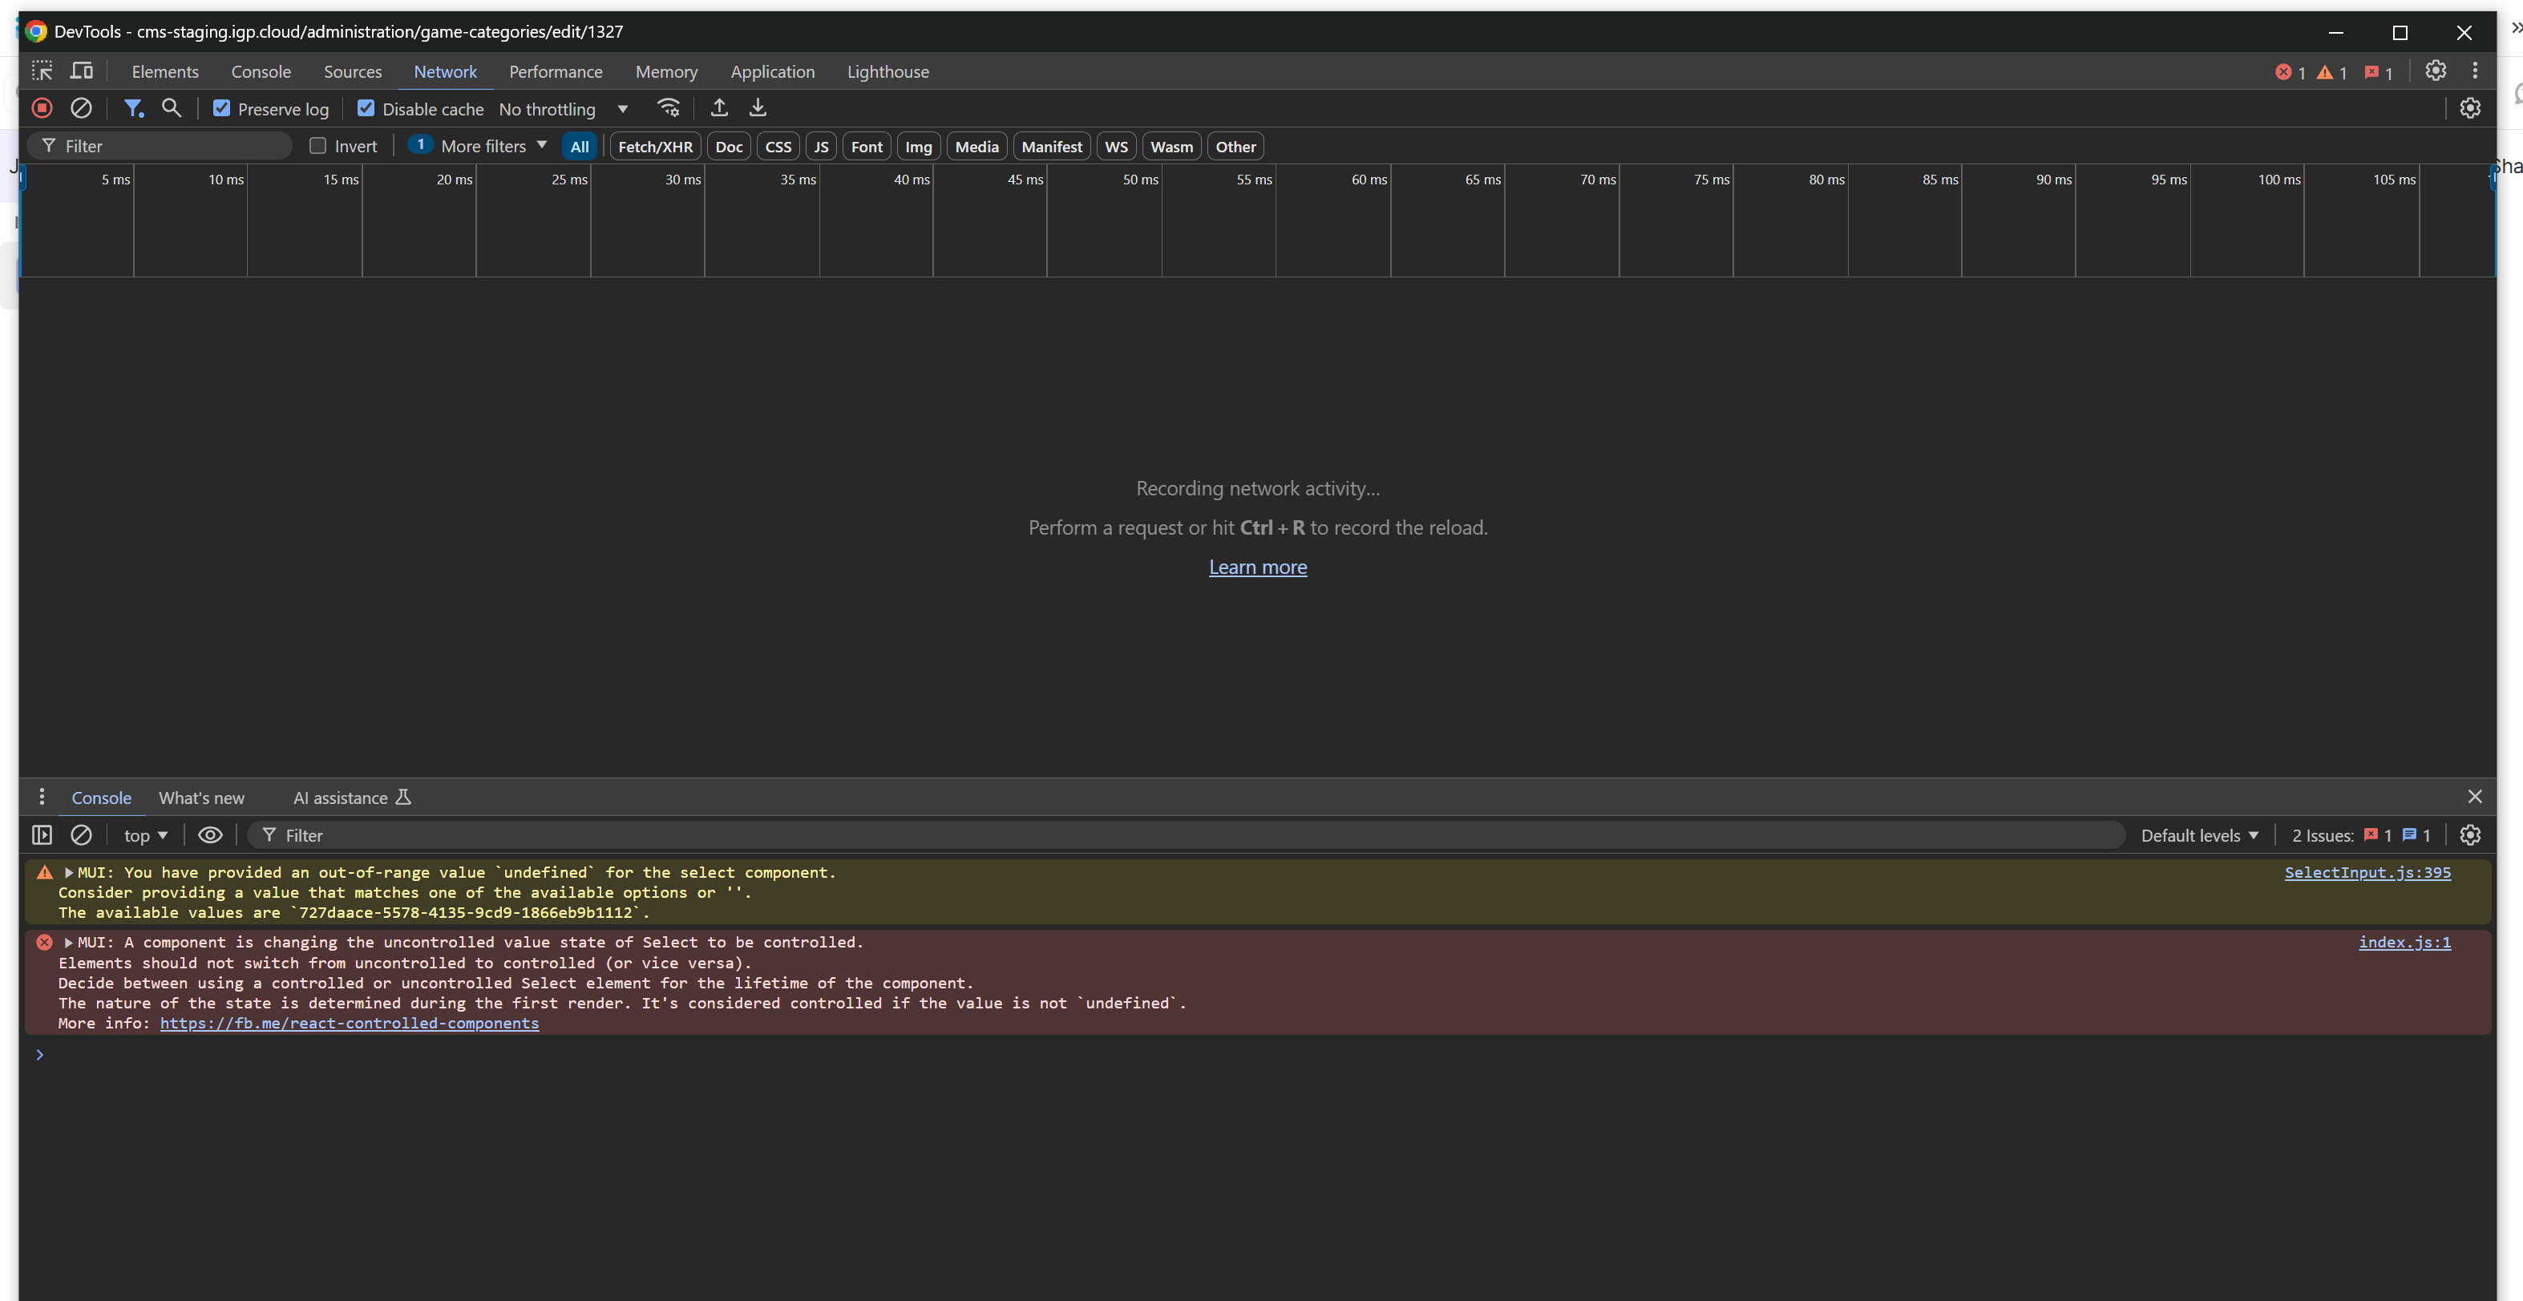Open network conditions wifi icon
2523x1301 pixels.
coord(668,107)
